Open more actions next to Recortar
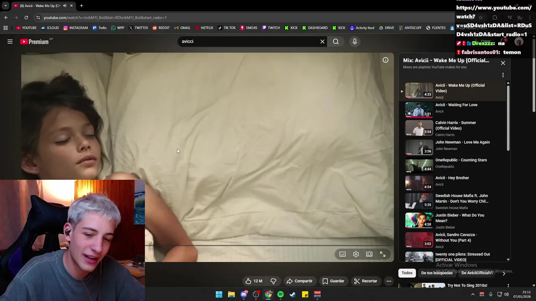 (389, 281)
